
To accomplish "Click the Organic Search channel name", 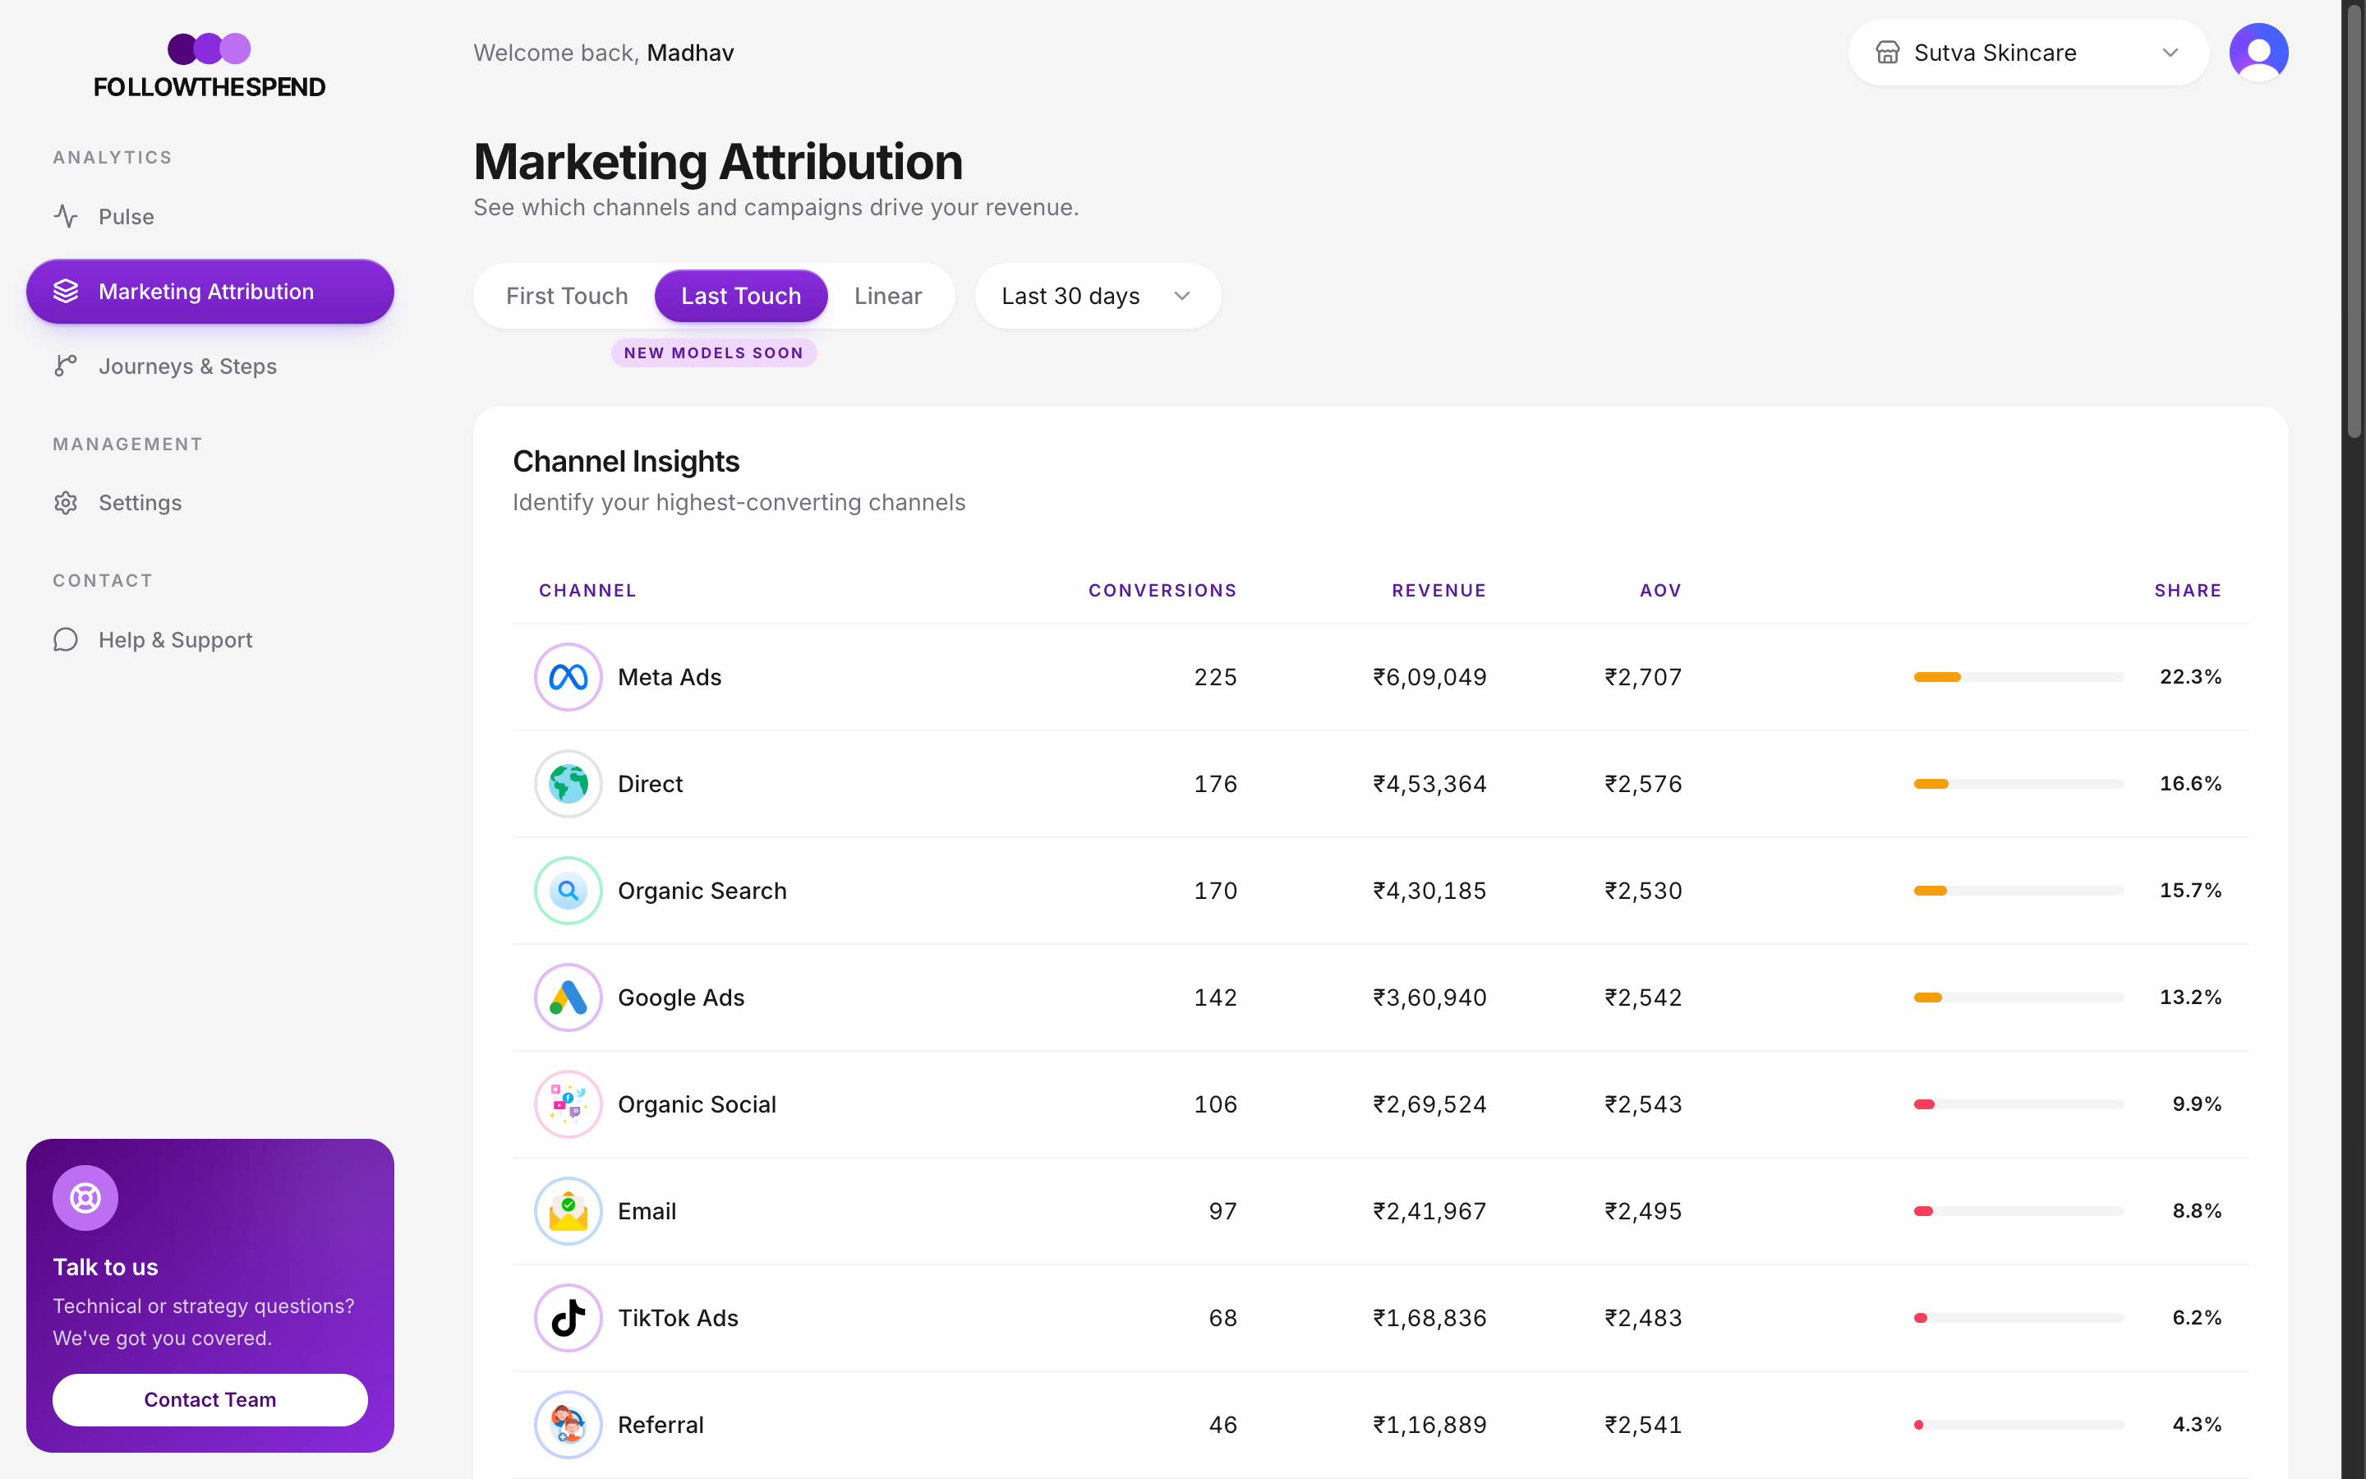I will pyautogui.click(x=702, y=892).
